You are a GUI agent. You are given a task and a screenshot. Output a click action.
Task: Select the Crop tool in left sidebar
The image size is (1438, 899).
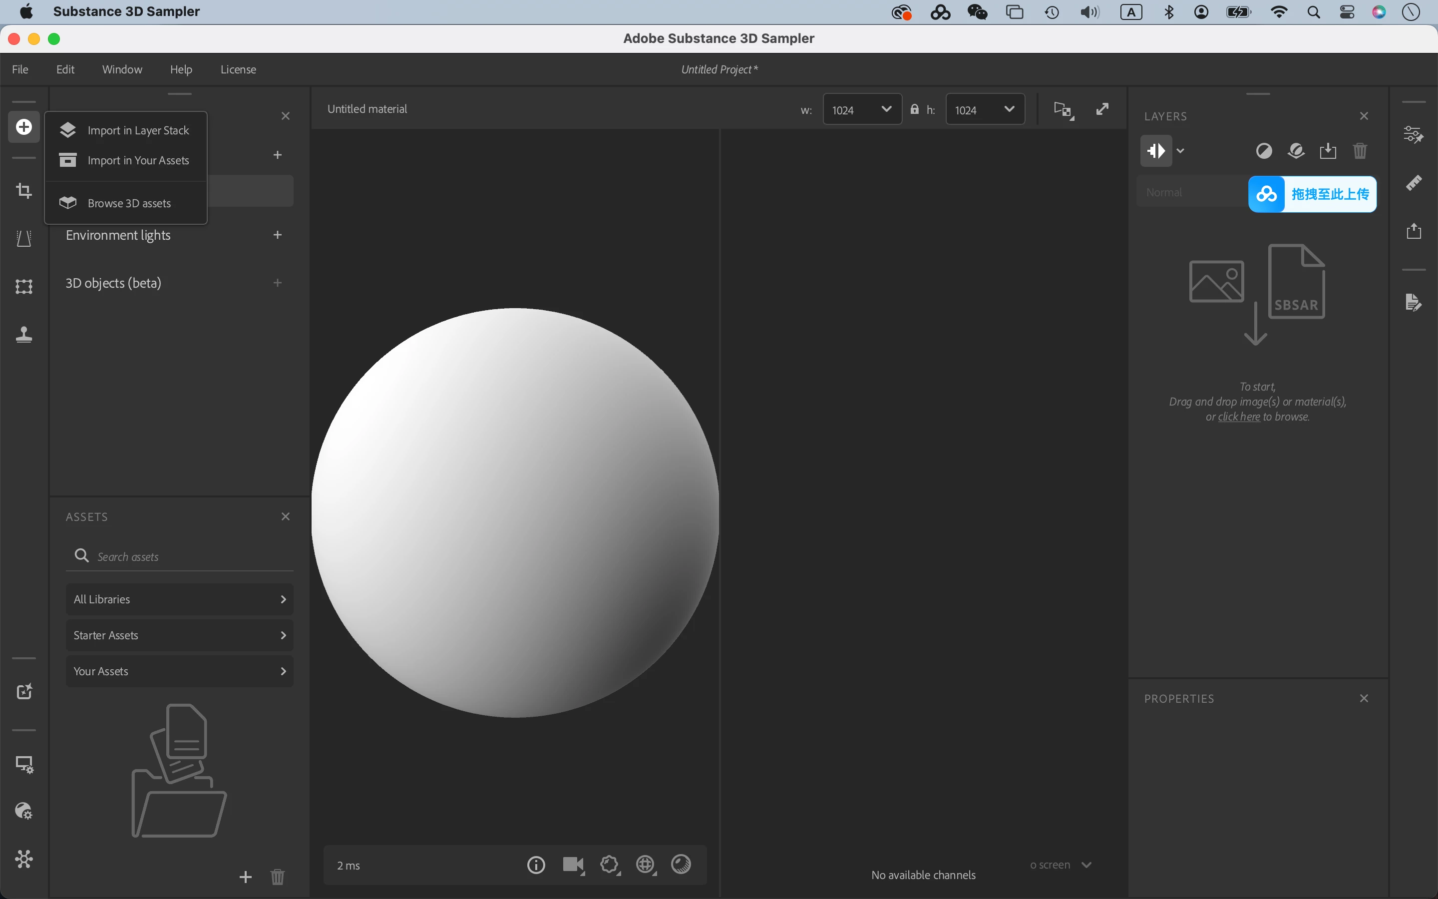[x=24, y=191]
